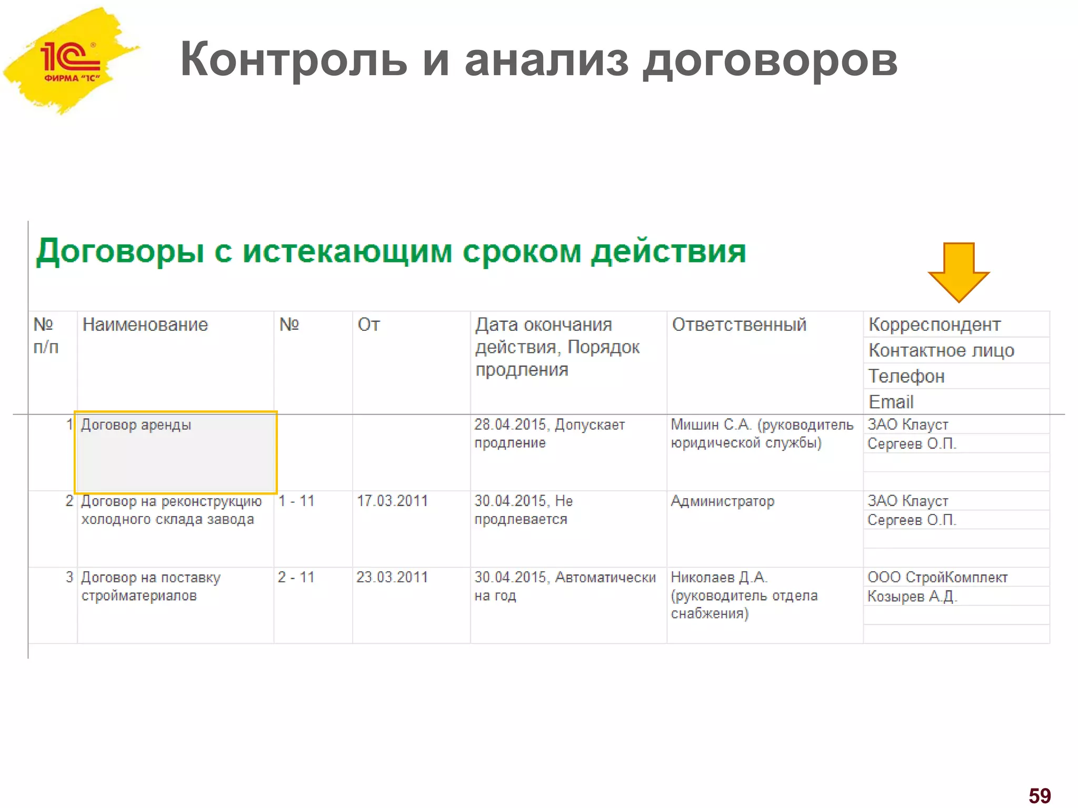Viewport: 1078px width, 808px height.
Task: Click the "Ответственный" column header
Action: pyautogui.click(x=765, y=362)
